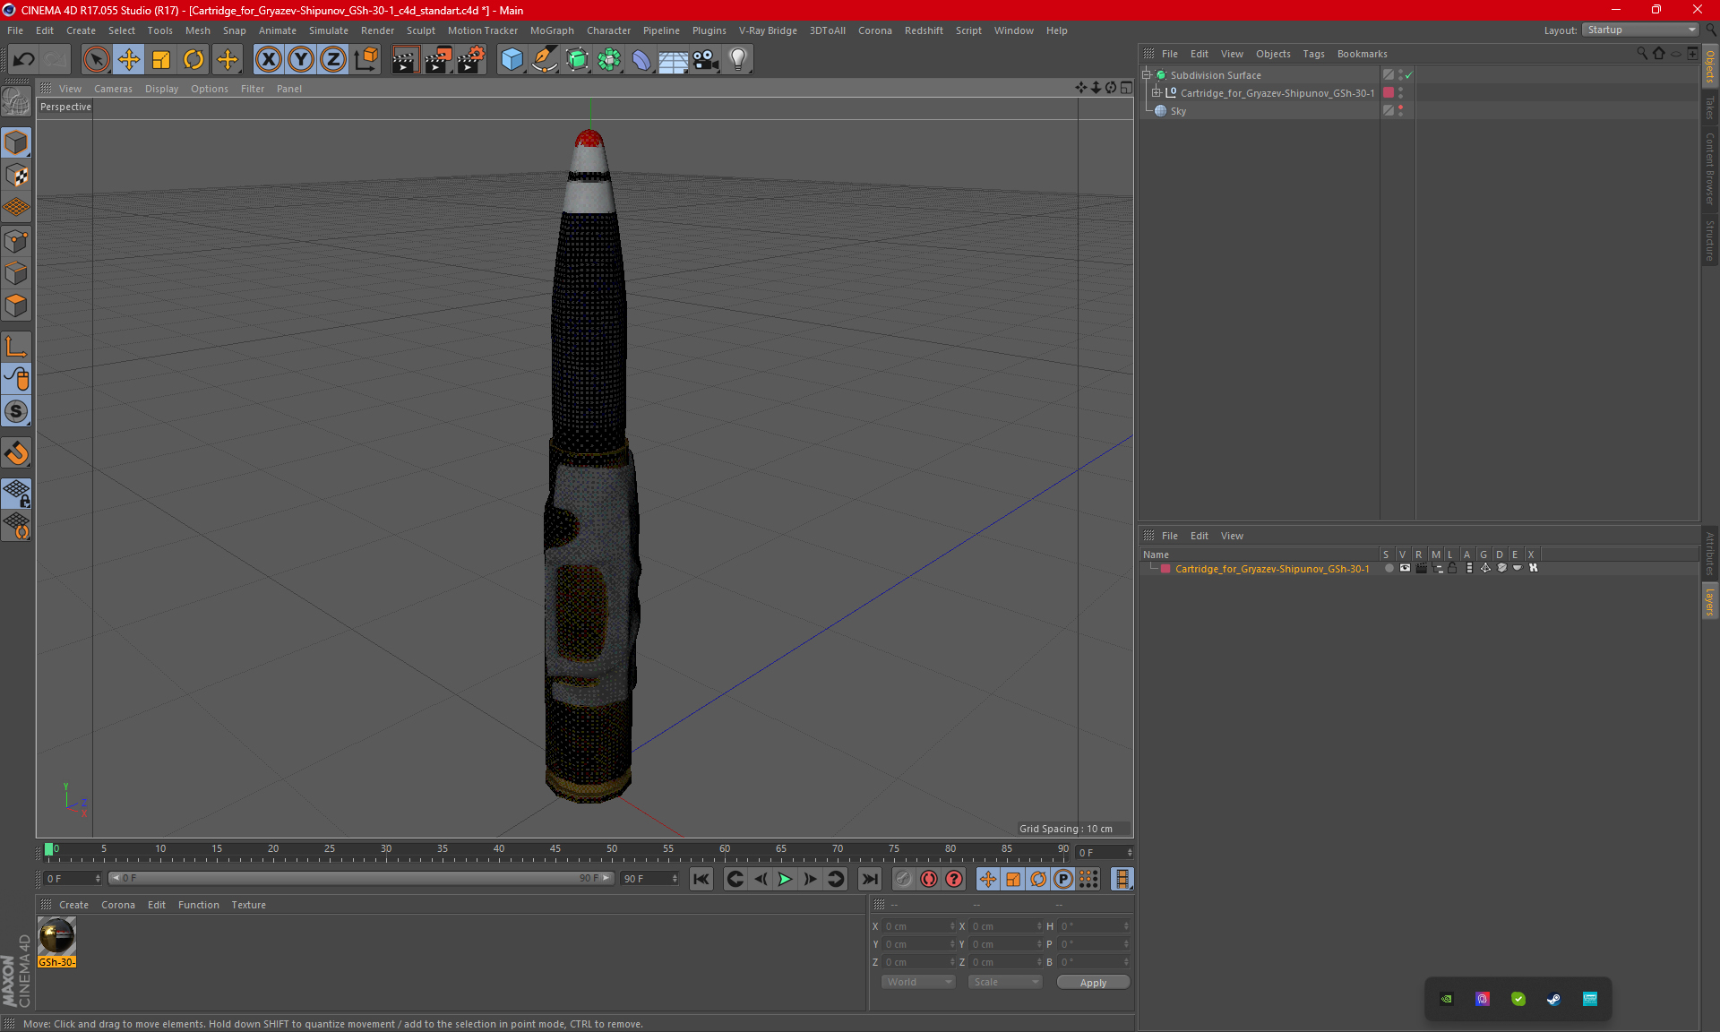This screenshot has width=1720, height=1032.
Task: Add a Floor environment object
Action: coord(674,59)
